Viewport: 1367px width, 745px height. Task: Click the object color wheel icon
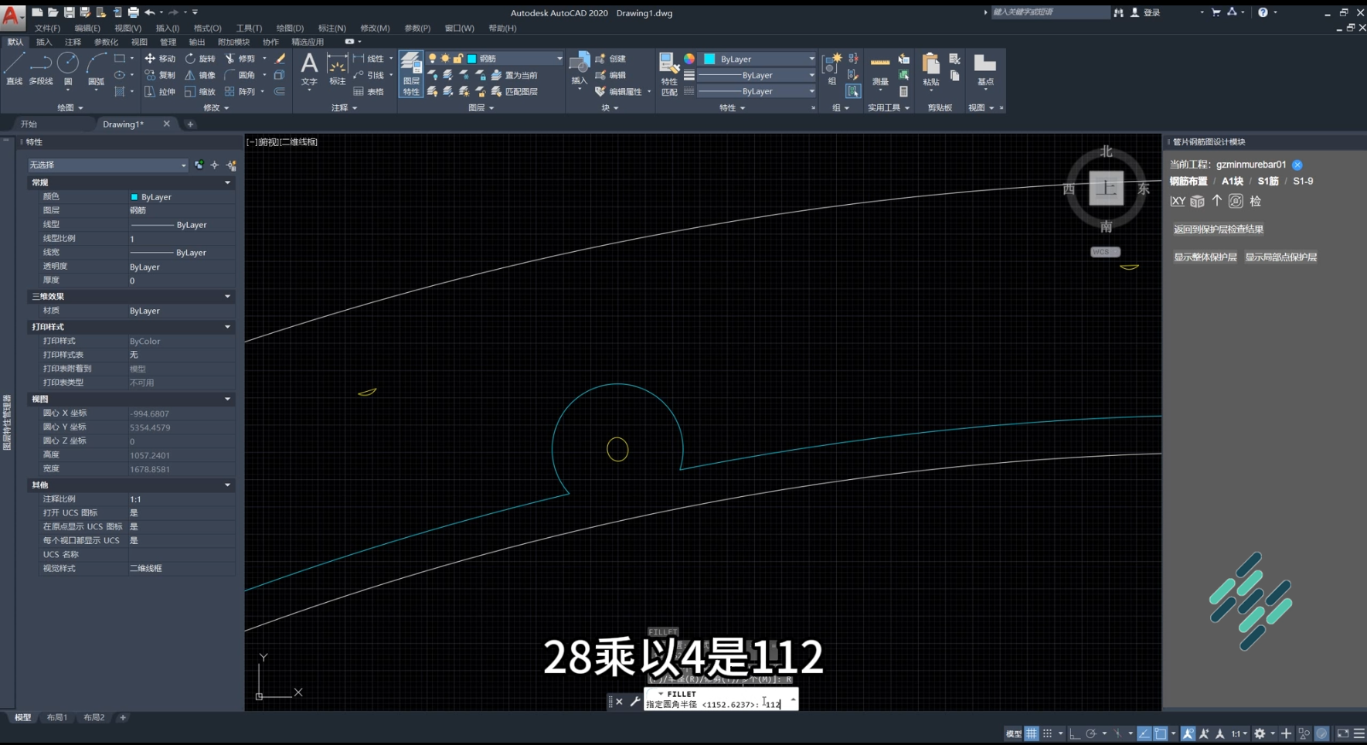pos(689,59)
